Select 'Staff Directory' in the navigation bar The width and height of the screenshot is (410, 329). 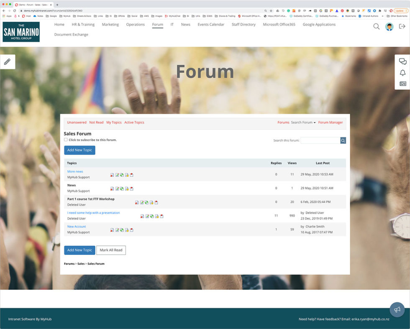[x=244, y=24]
